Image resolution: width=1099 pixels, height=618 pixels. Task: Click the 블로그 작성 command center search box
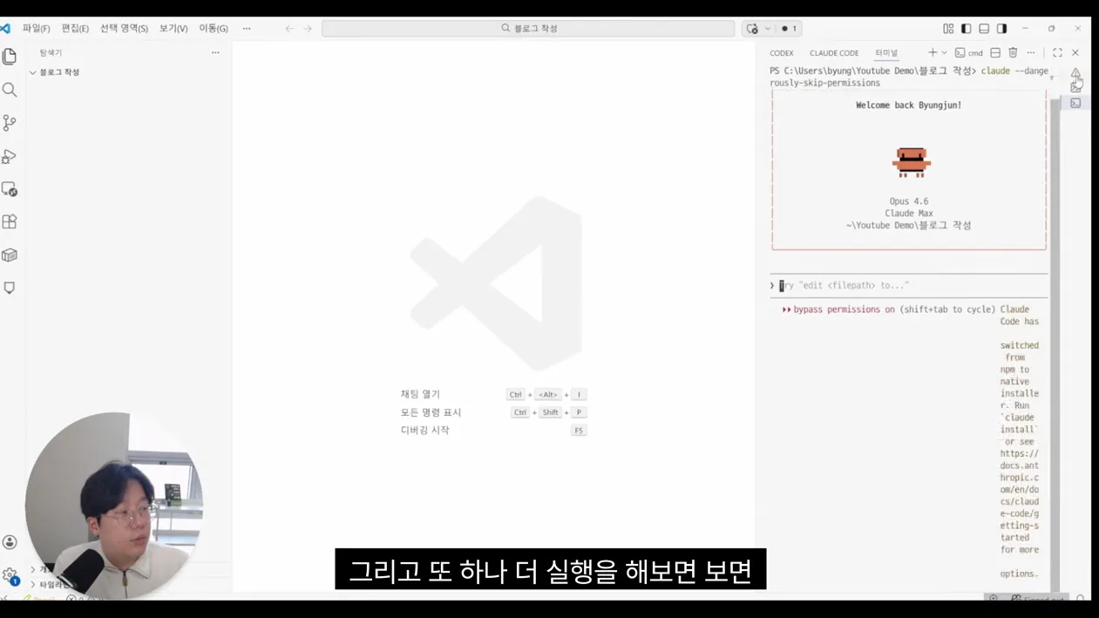click(x=528, y=29)
